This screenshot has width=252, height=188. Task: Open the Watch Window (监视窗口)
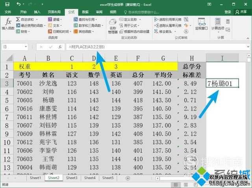201,24
